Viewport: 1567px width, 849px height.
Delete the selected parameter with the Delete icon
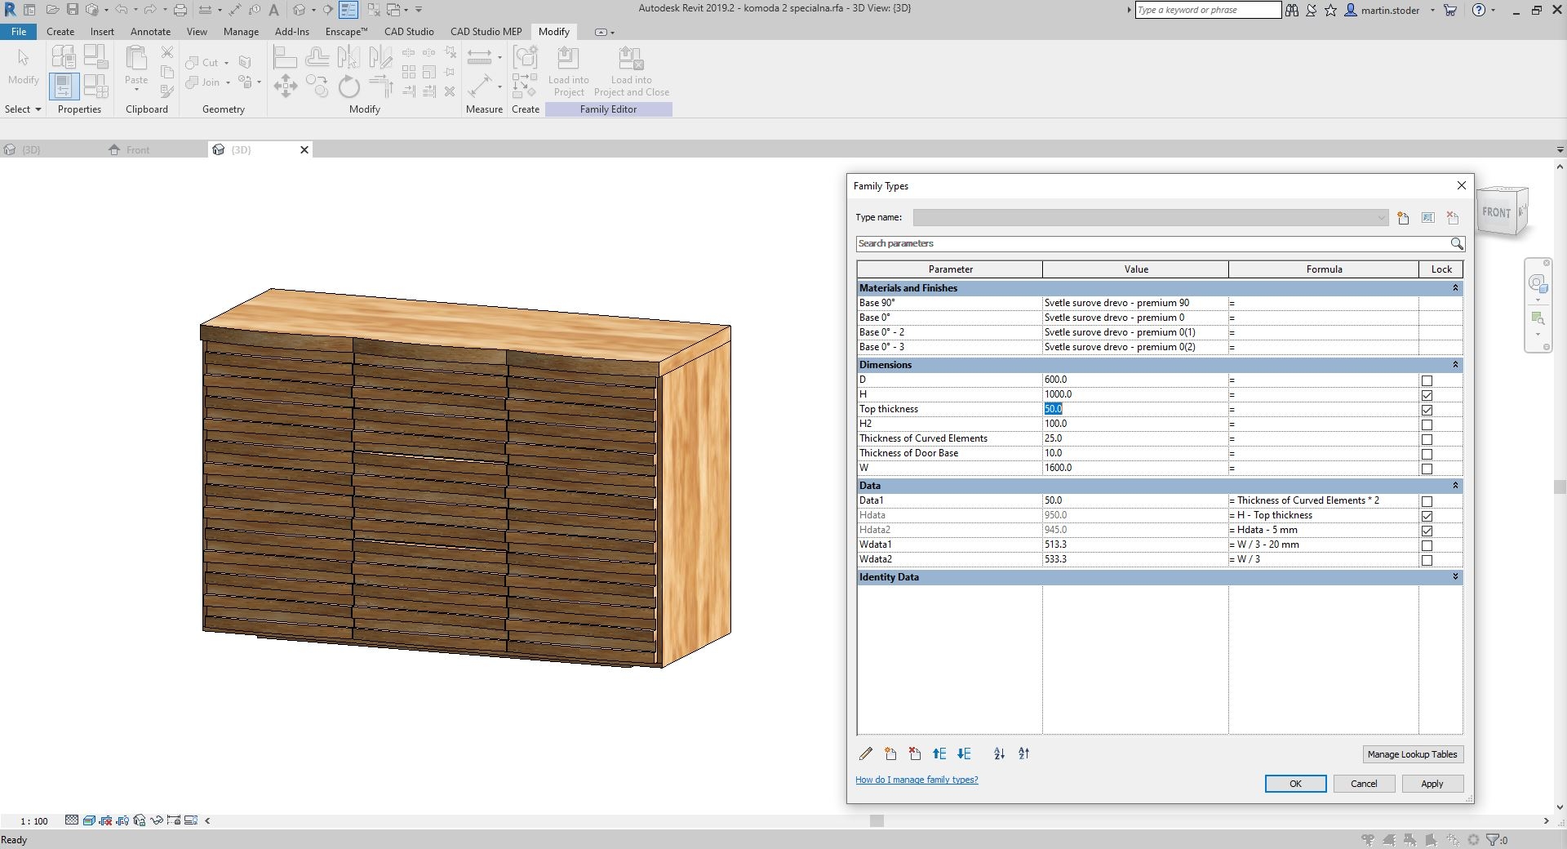(913, 754)
